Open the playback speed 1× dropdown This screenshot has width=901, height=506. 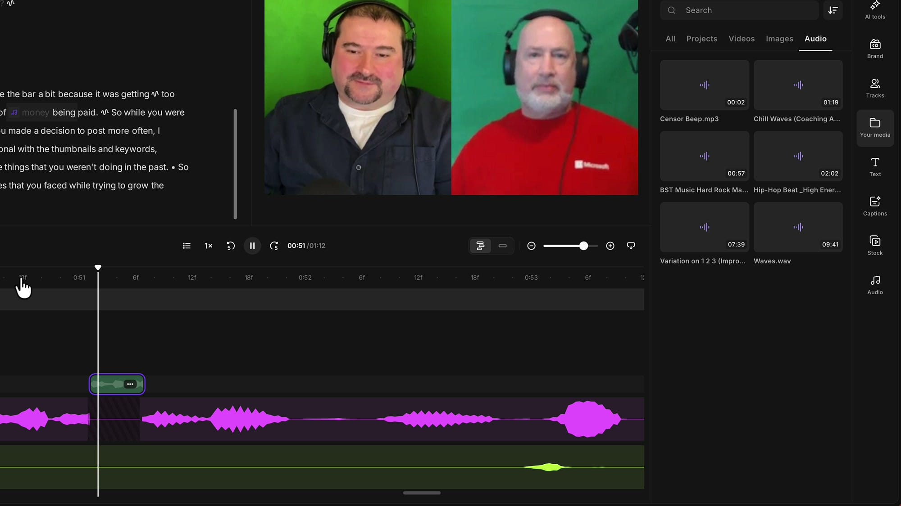(209, 246)
